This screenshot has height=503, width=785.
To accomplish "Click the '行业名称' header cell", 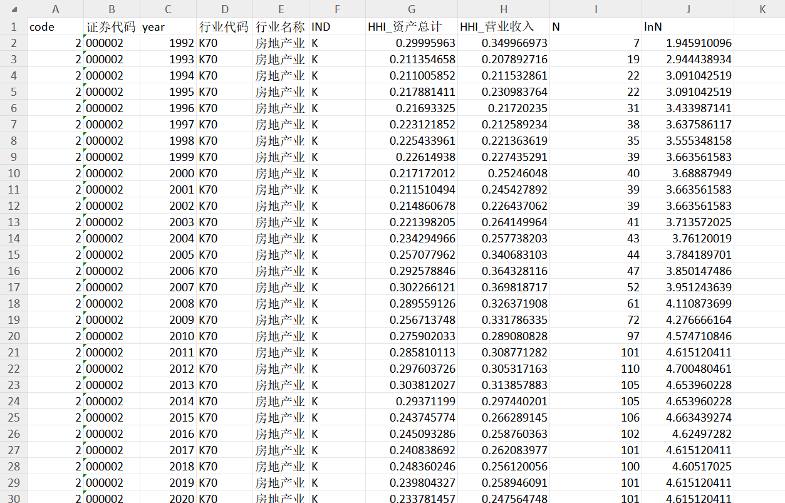I will click(281, 27).
